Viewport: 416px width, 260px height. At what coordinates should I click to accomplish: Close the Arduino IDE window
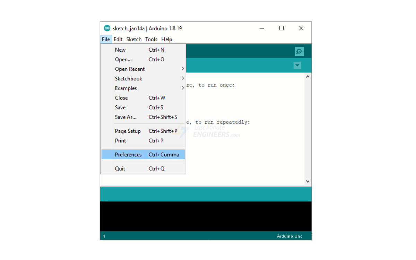[x=301, y=28]
